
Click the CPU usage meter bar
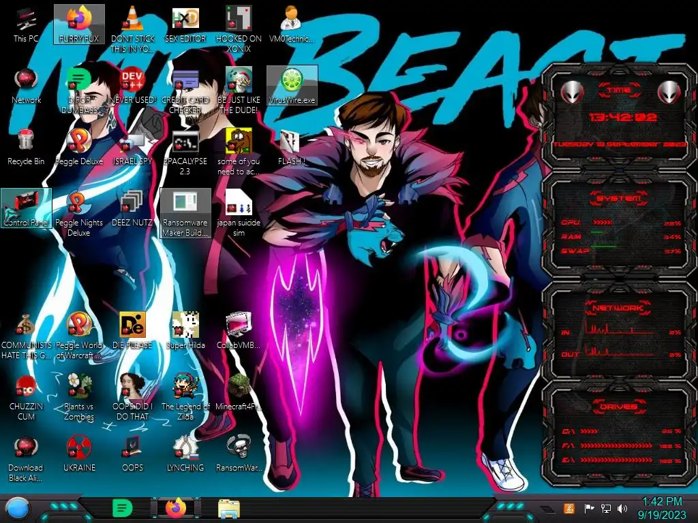[603, 223]
